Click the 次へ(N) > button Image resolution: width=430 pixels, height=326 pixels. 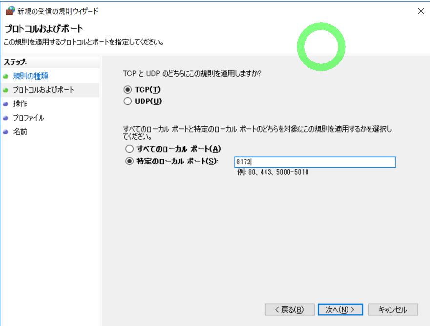point(340,309)
